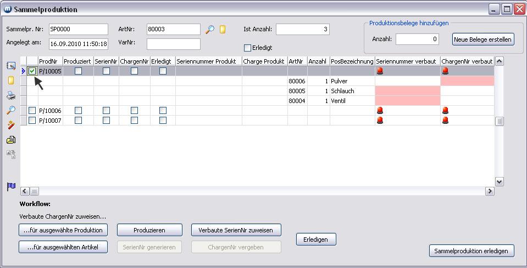Screen dimensions: 527x268
Task: Click the pink ChargenNr verbaut cell for Pulver
Action: click(467, 81)
